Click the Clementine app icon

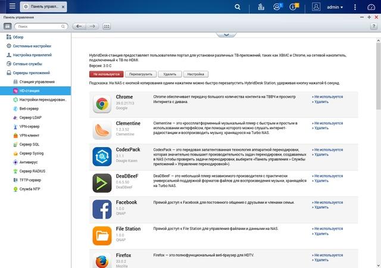tap(102, 130)
